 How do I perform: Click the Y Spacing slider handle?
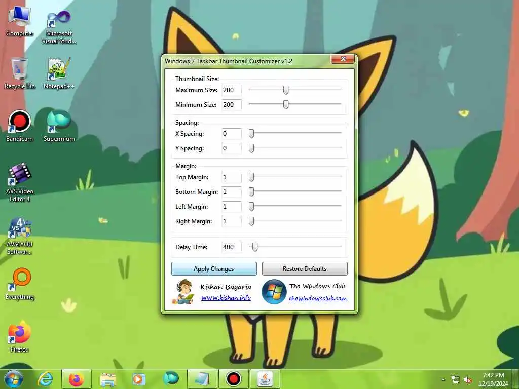[251, 148]
